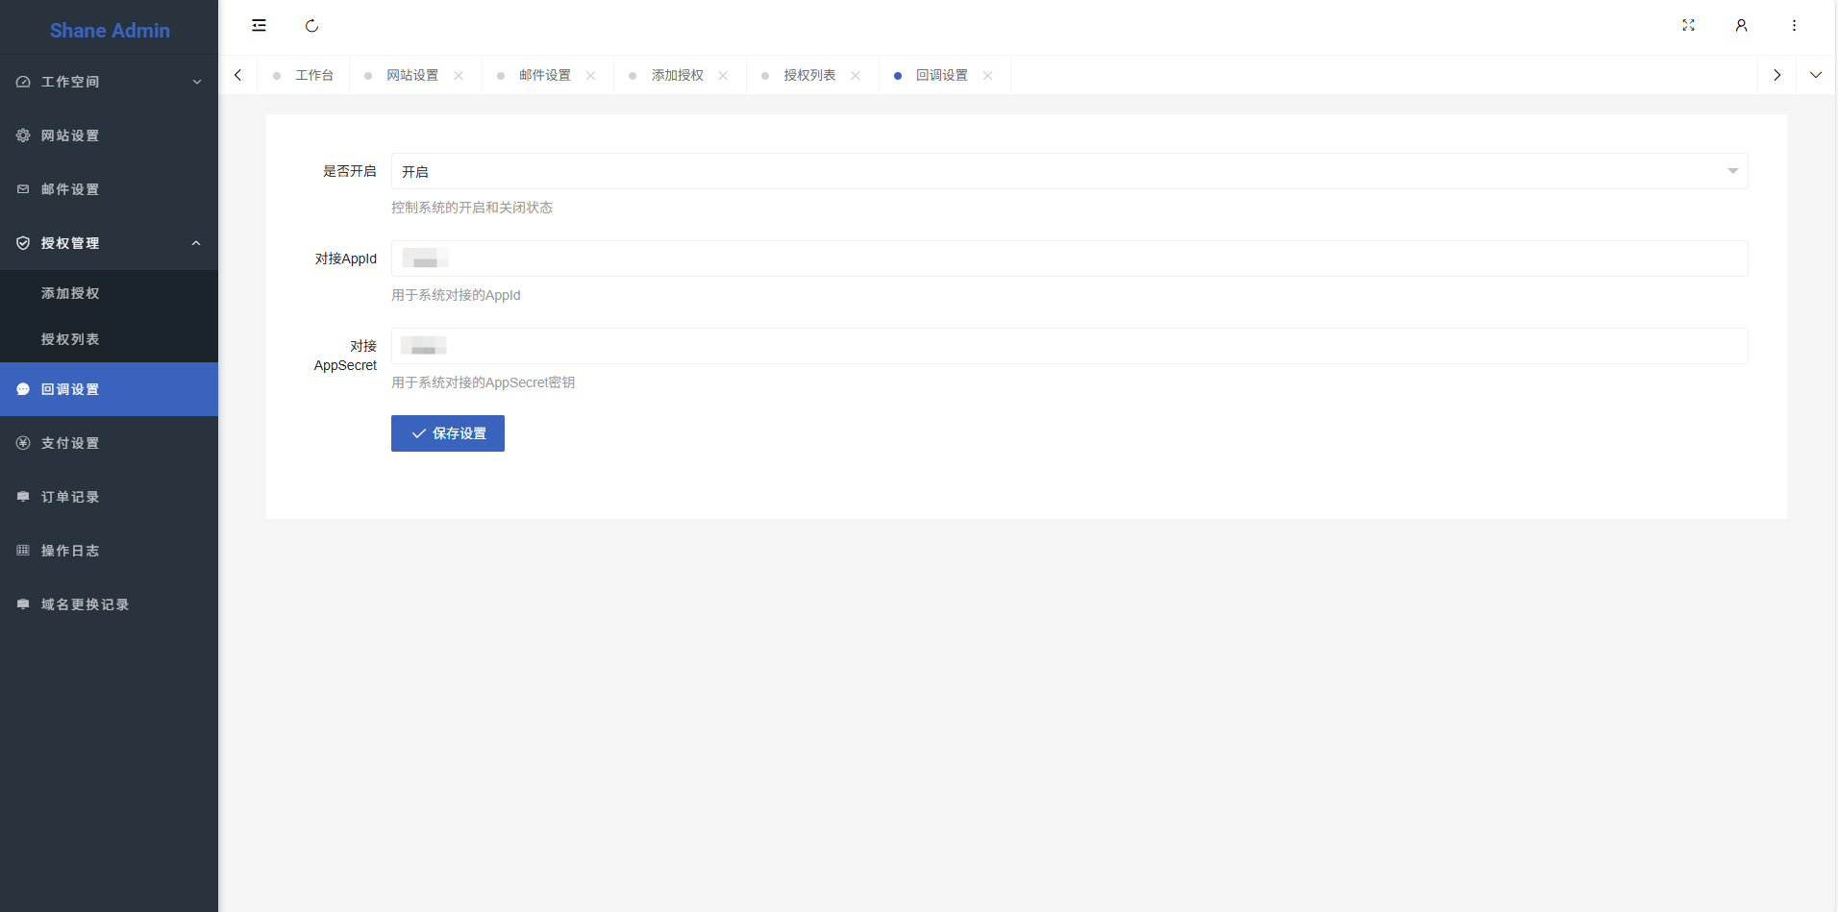Open 订单记录 in the sidebar
The width and height of the screenshot is (1838, 912).
[x=70, y=497]
